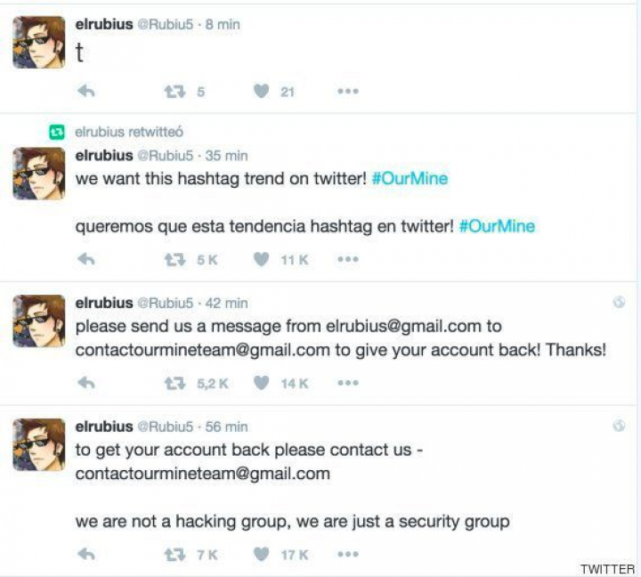Screen dimensions: 641x577
Task: Reply to the 8 min "t" tweet
Action: [x=86, y=91]
